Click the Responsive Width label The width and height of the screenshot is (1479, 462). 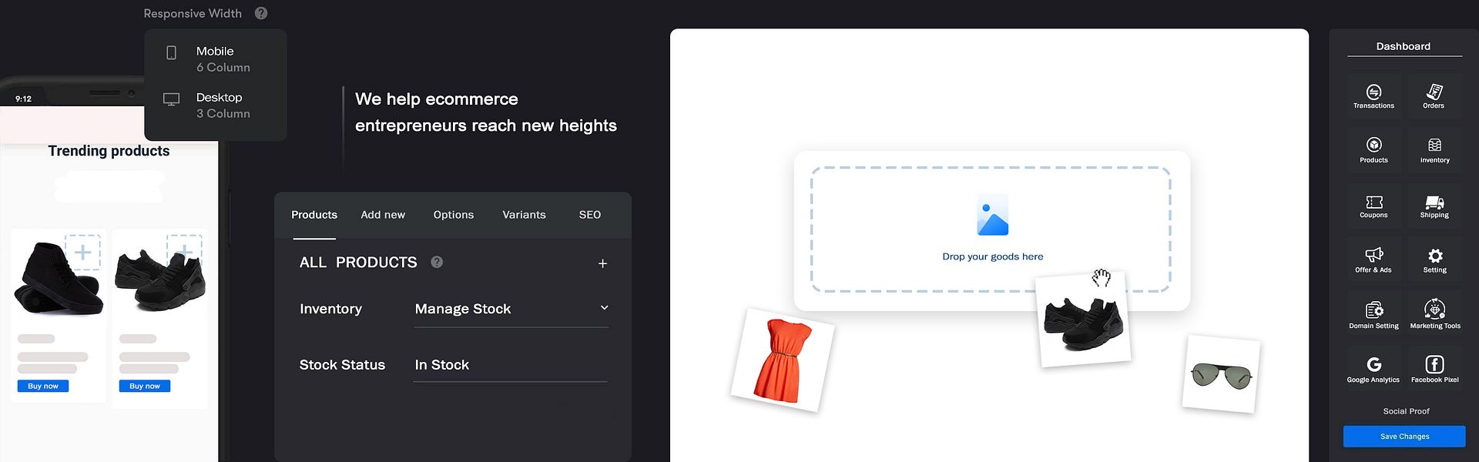(x=193, y=13)
